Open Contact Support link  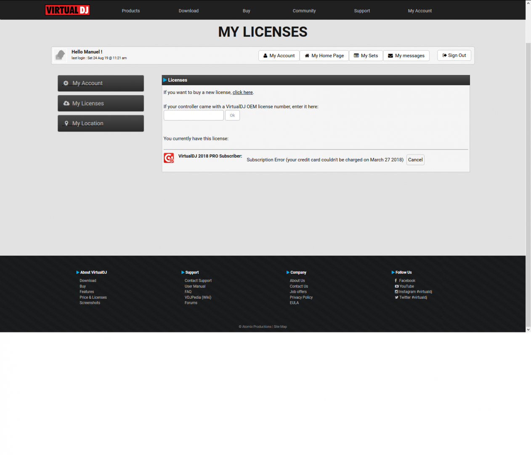[198, 281]
